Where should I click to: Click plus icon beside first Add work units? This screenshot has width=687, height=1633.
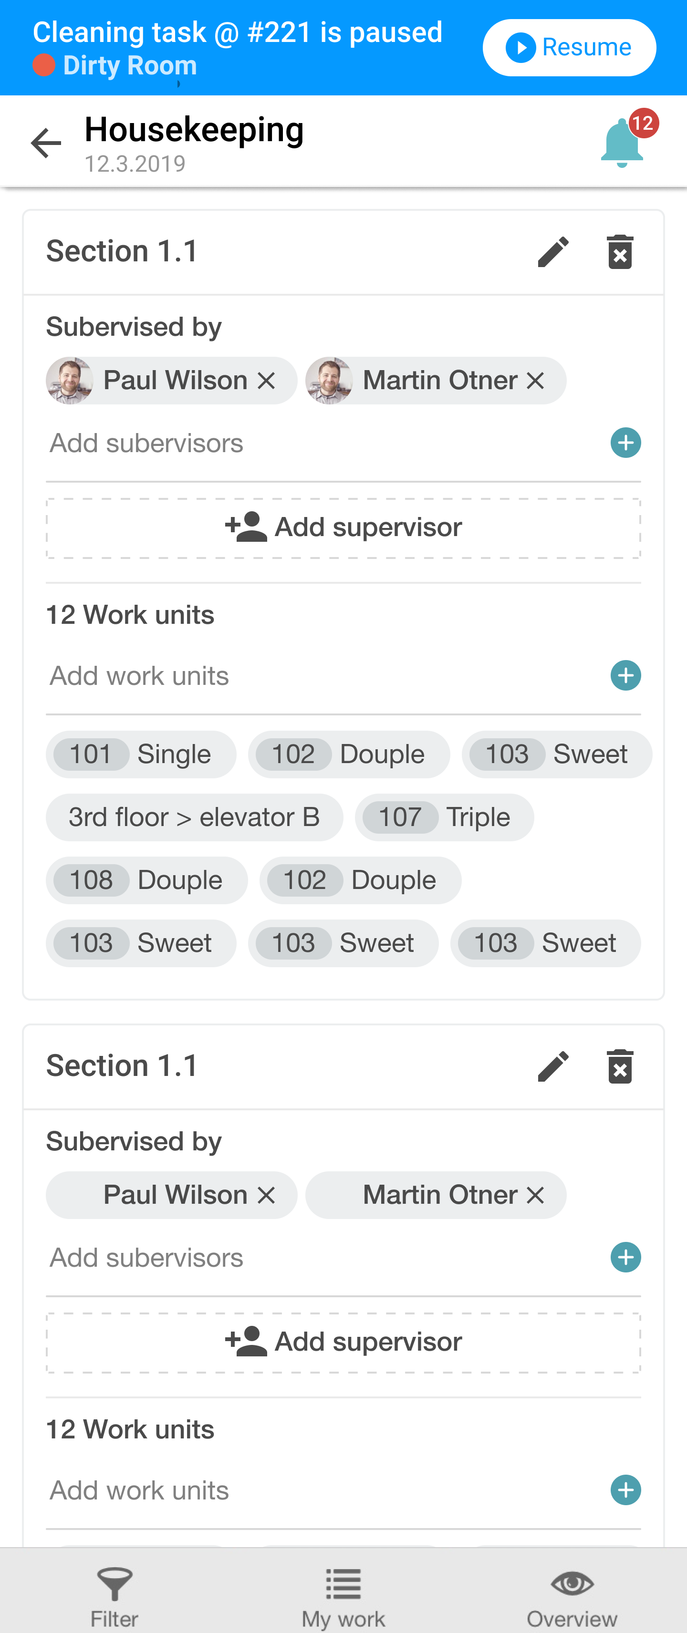point(625,675)
